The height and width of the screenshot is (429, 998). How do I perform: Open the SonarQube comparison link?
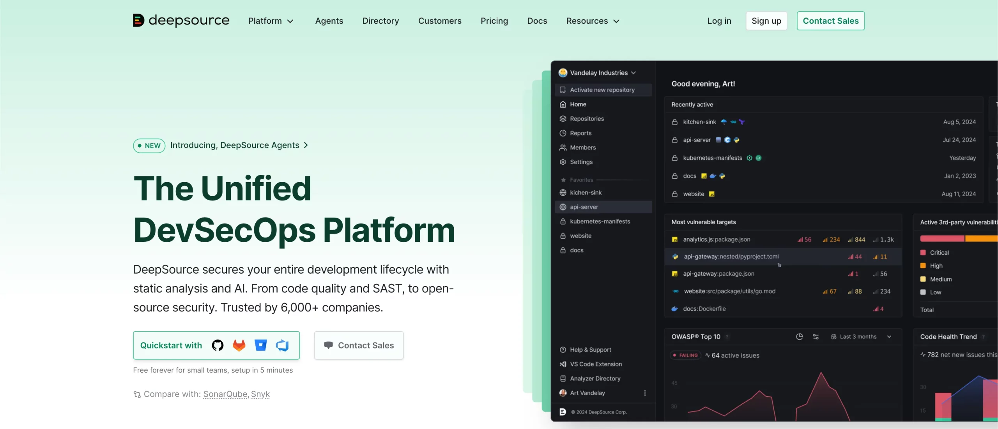pyautogui.click(x=225, y=394)
